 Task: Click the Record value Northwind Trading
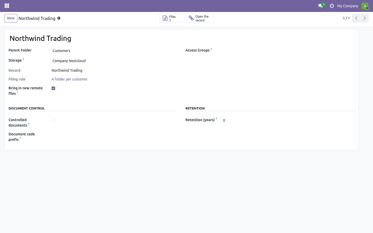[67, 70]
